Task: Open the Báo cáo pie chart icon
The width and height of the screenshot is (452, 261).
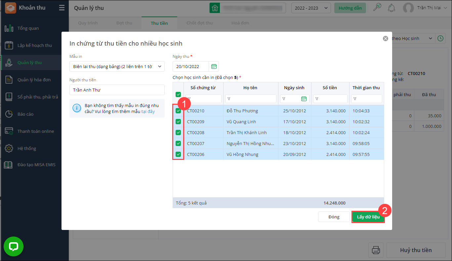Action: click(9, 114)
